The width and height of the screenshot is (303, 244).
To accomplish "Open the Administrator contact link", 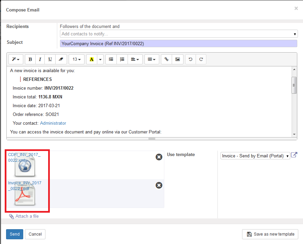I will [x=53, y=123].
